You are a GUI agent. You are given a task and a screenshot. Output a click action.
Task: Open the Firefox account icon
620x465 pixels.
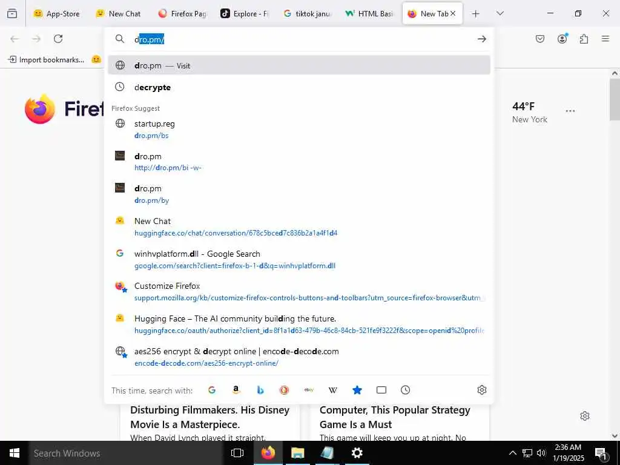tap(562, 38)
